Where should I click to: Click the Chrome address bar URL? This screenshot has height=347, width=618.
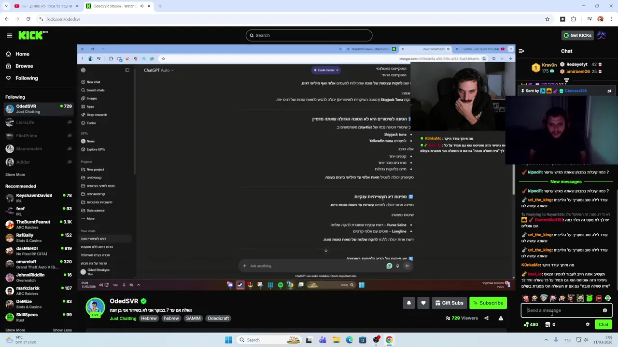coord(64,19)
